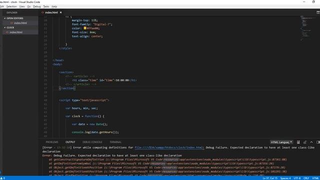The image size is (320, 180).
Task: Open the Tasks menu
Action: [x=46, y=6]
